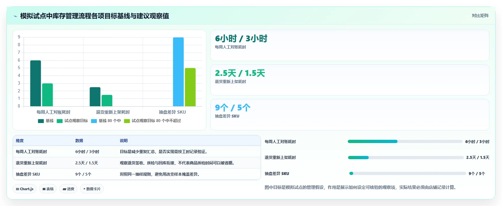Click description starting 目标是减少重复汇总

pos(163,152)
